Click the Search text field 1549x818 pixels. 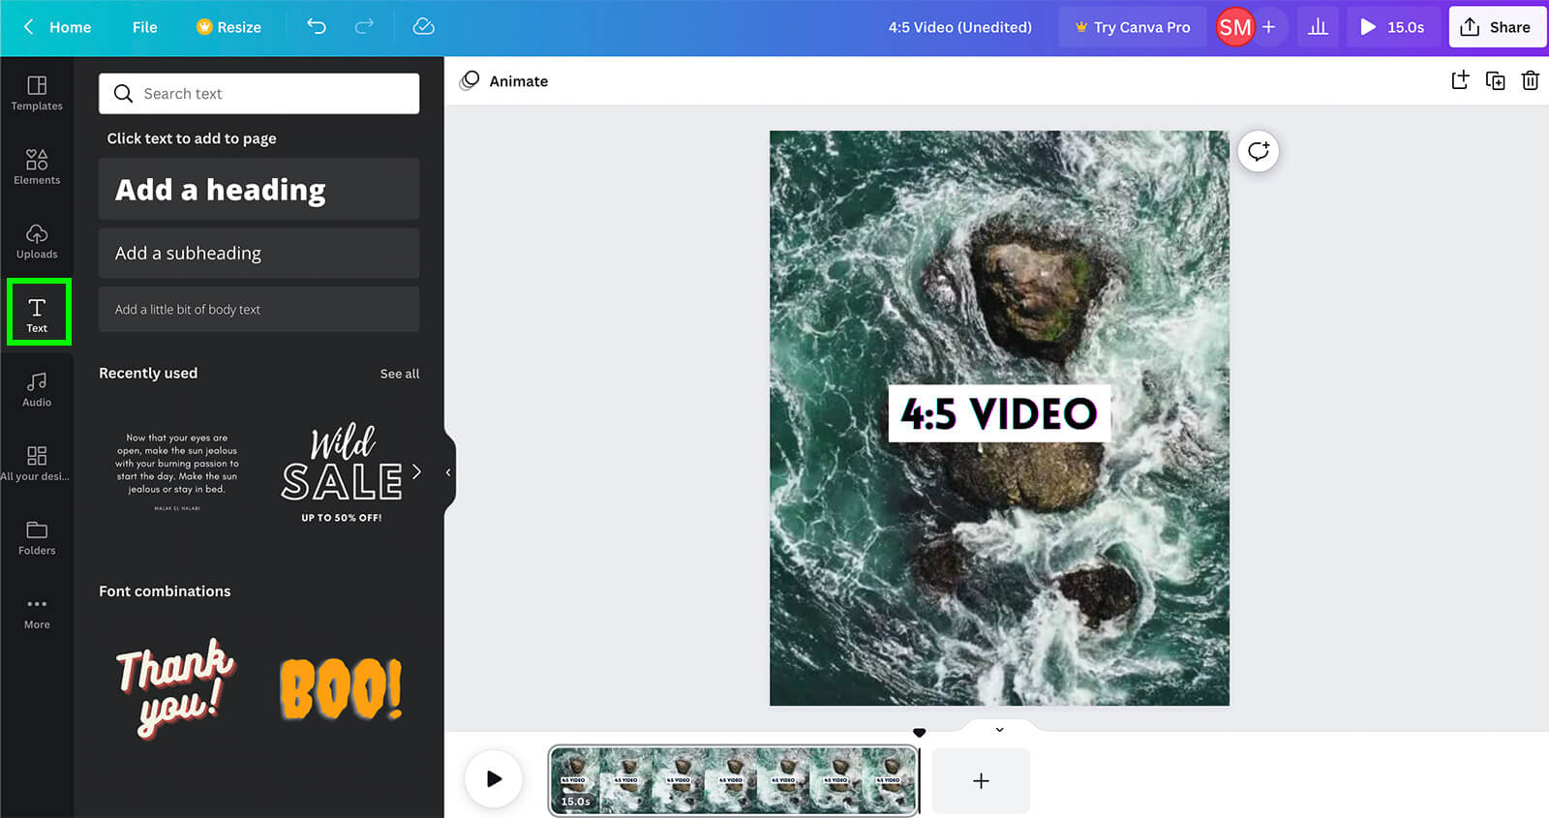(258, 93)
